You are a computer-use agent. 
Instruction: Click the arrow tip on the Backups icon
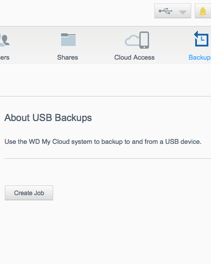(x=196, y=35)
